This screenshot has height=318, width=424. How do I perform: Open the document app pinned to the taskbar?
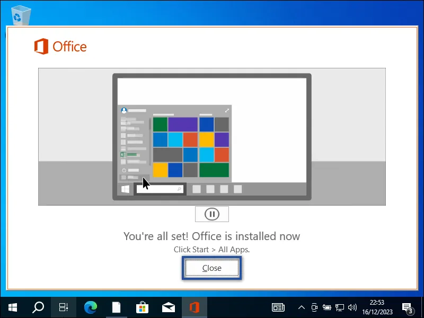click(116, 307)
